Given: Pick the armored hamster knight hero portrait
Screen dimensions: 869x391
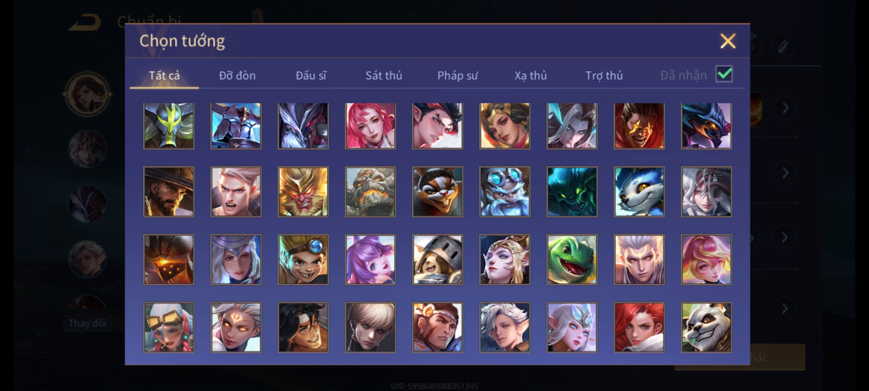Looking at the screenshot, I should 437,259.
